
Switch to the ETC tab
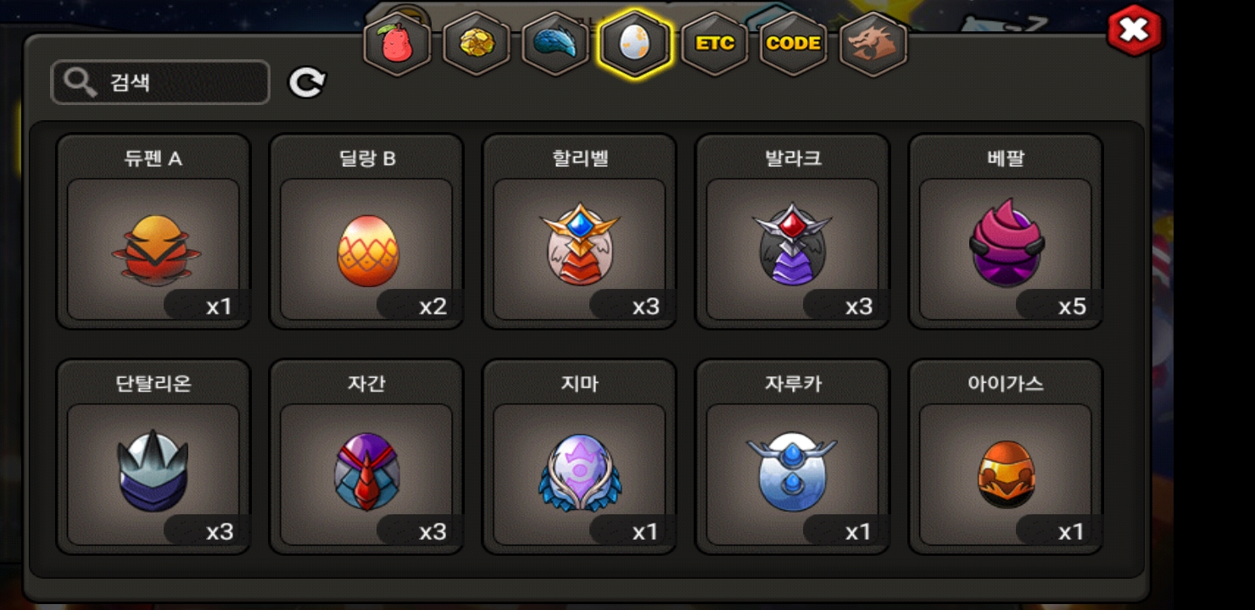(715, 44)
